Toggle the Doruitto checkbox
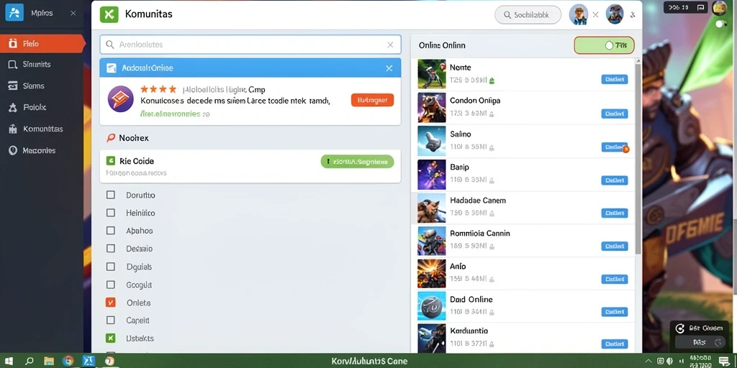 (x=110, y=195)
